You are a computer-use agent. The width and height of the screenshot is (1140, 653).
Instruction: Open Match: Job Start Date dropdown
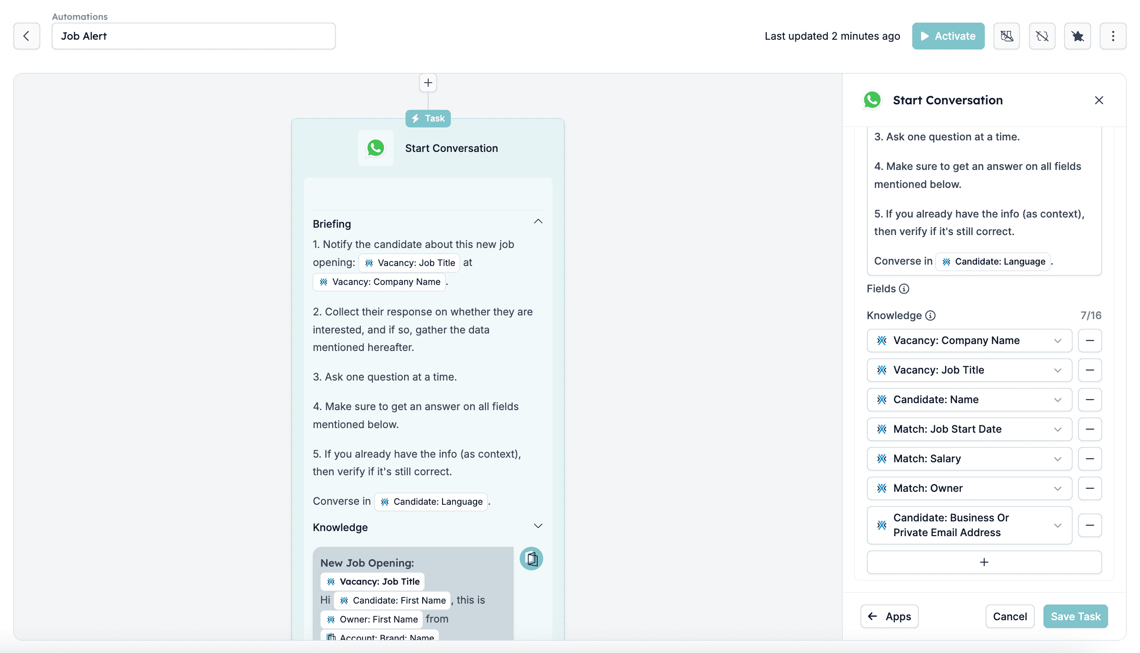(970, 429)
